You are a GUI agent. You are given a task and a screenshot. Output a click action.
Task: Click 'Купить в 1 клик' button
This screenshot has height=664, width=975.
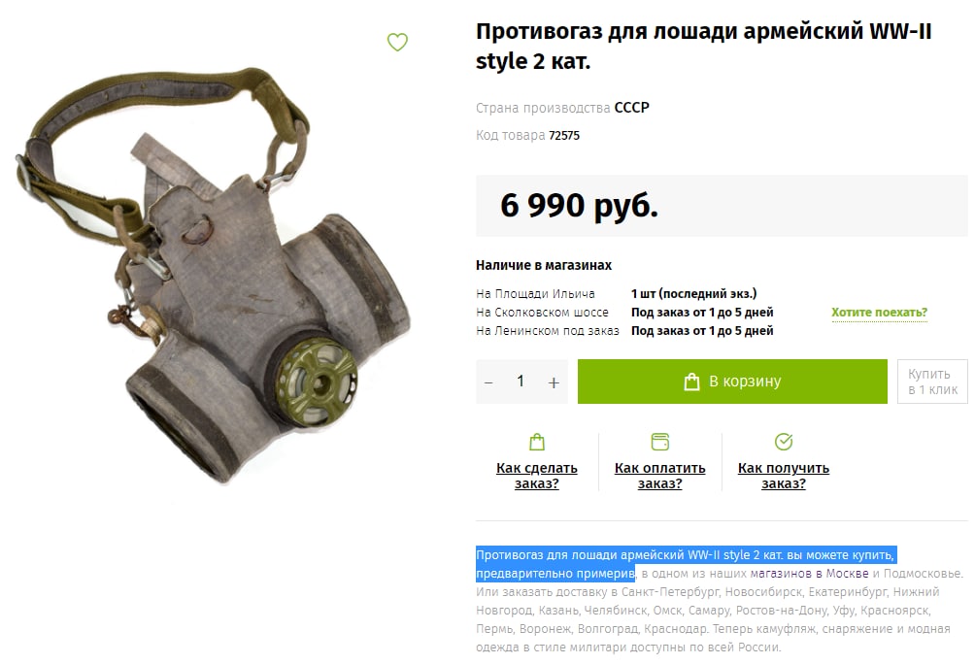[932, 382]
